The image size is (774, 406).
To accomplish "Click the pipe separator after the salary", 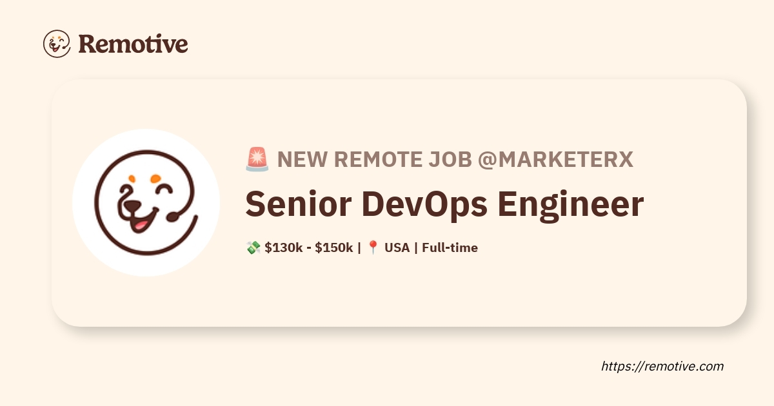I will 359,247.
